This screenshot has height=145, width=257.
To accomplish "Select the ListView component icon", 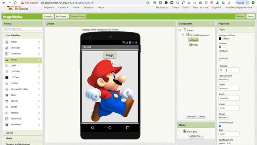I will [x=7, y=77].
